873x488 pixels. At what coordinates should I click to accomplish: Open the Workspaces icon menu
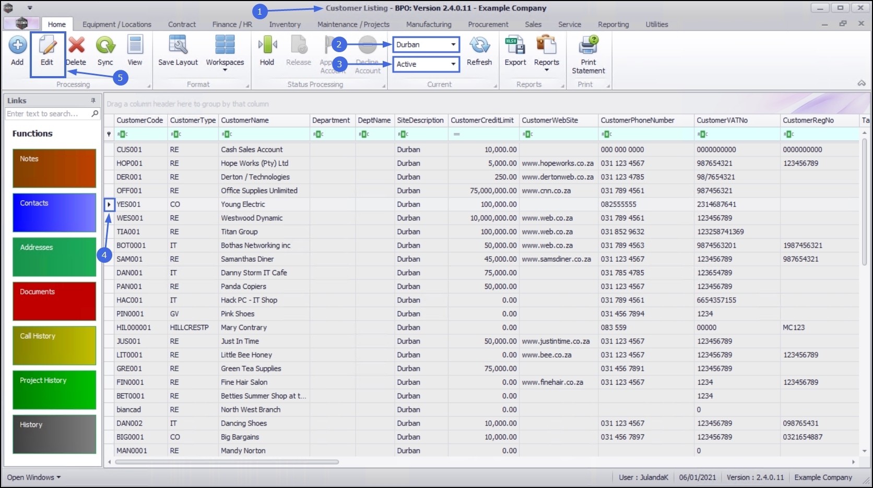pyautogui.click(x=225, y=45)
